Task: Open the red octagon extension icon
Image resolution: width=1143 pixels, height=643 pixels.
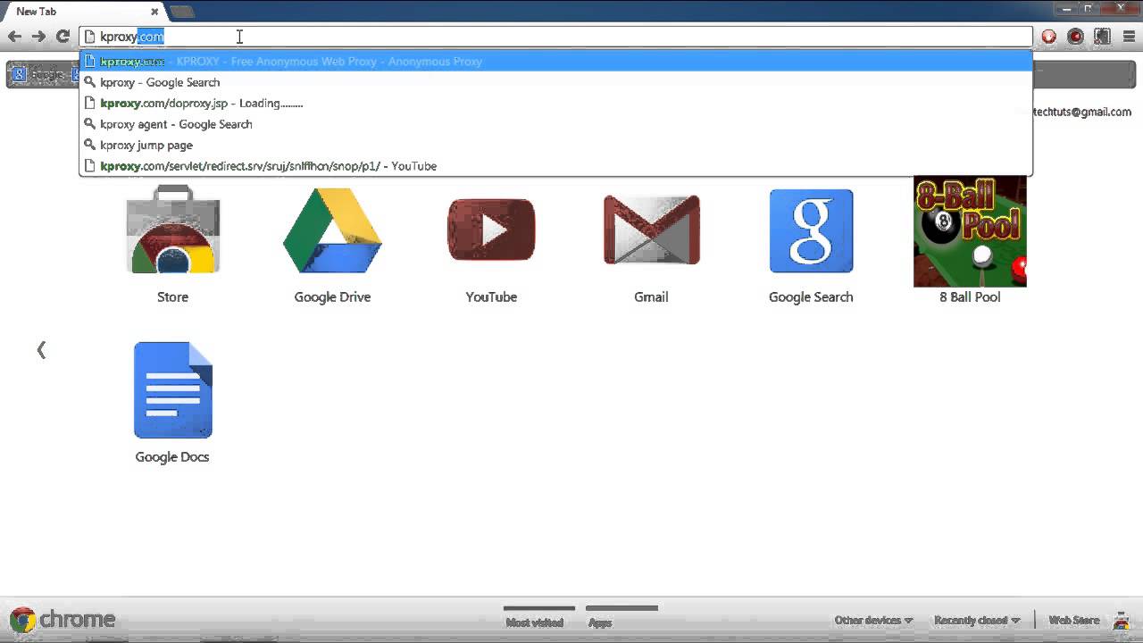Action: (1049, 37)
